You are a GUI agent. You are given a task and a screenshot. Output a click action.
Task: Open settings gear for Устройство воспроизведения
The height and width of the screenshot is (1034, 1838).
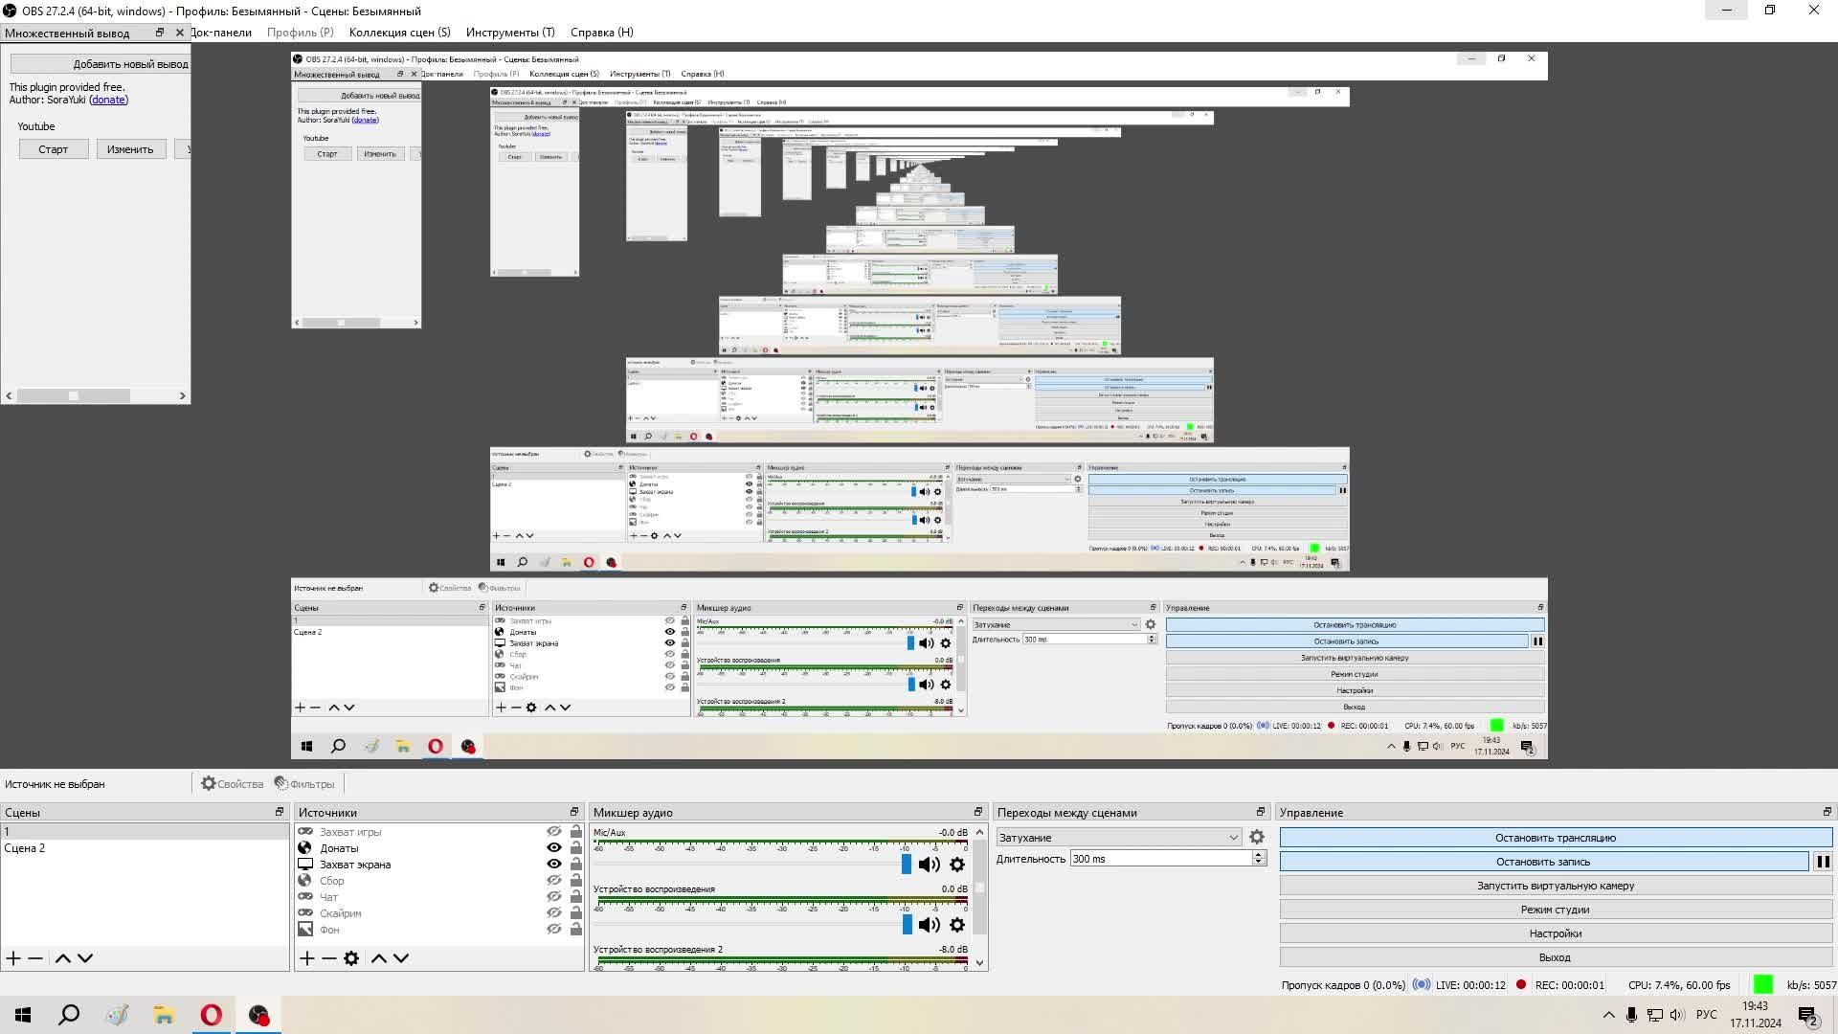pyautogui.click(x=956, y=925)
